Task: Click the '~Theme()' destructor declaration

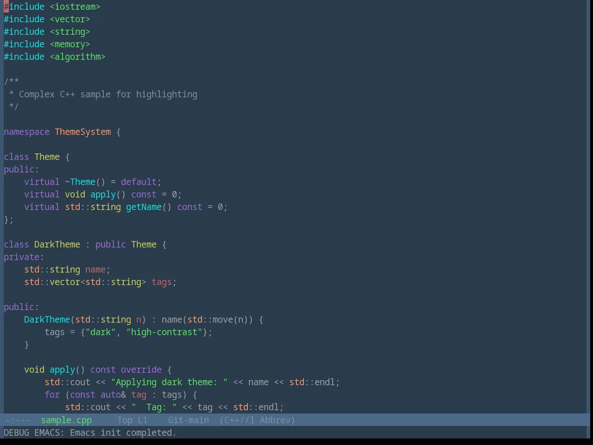Action: click(85, 182)
